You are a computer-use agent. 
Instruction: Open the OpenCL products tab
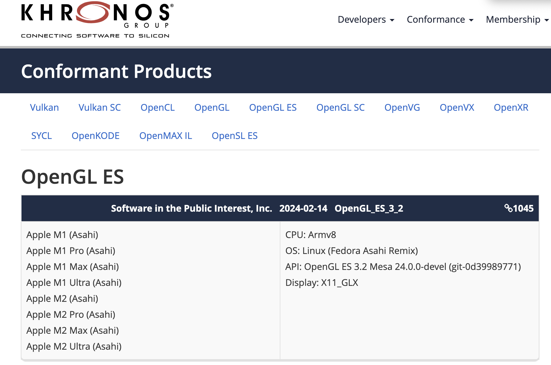pos(158,107)
